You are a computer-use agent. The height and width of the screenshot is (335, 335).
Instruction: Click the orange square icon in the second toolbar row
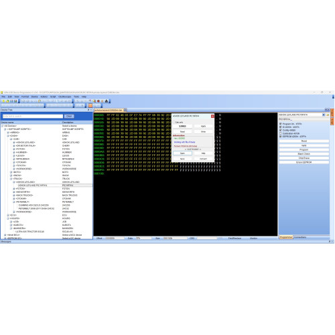90,105
